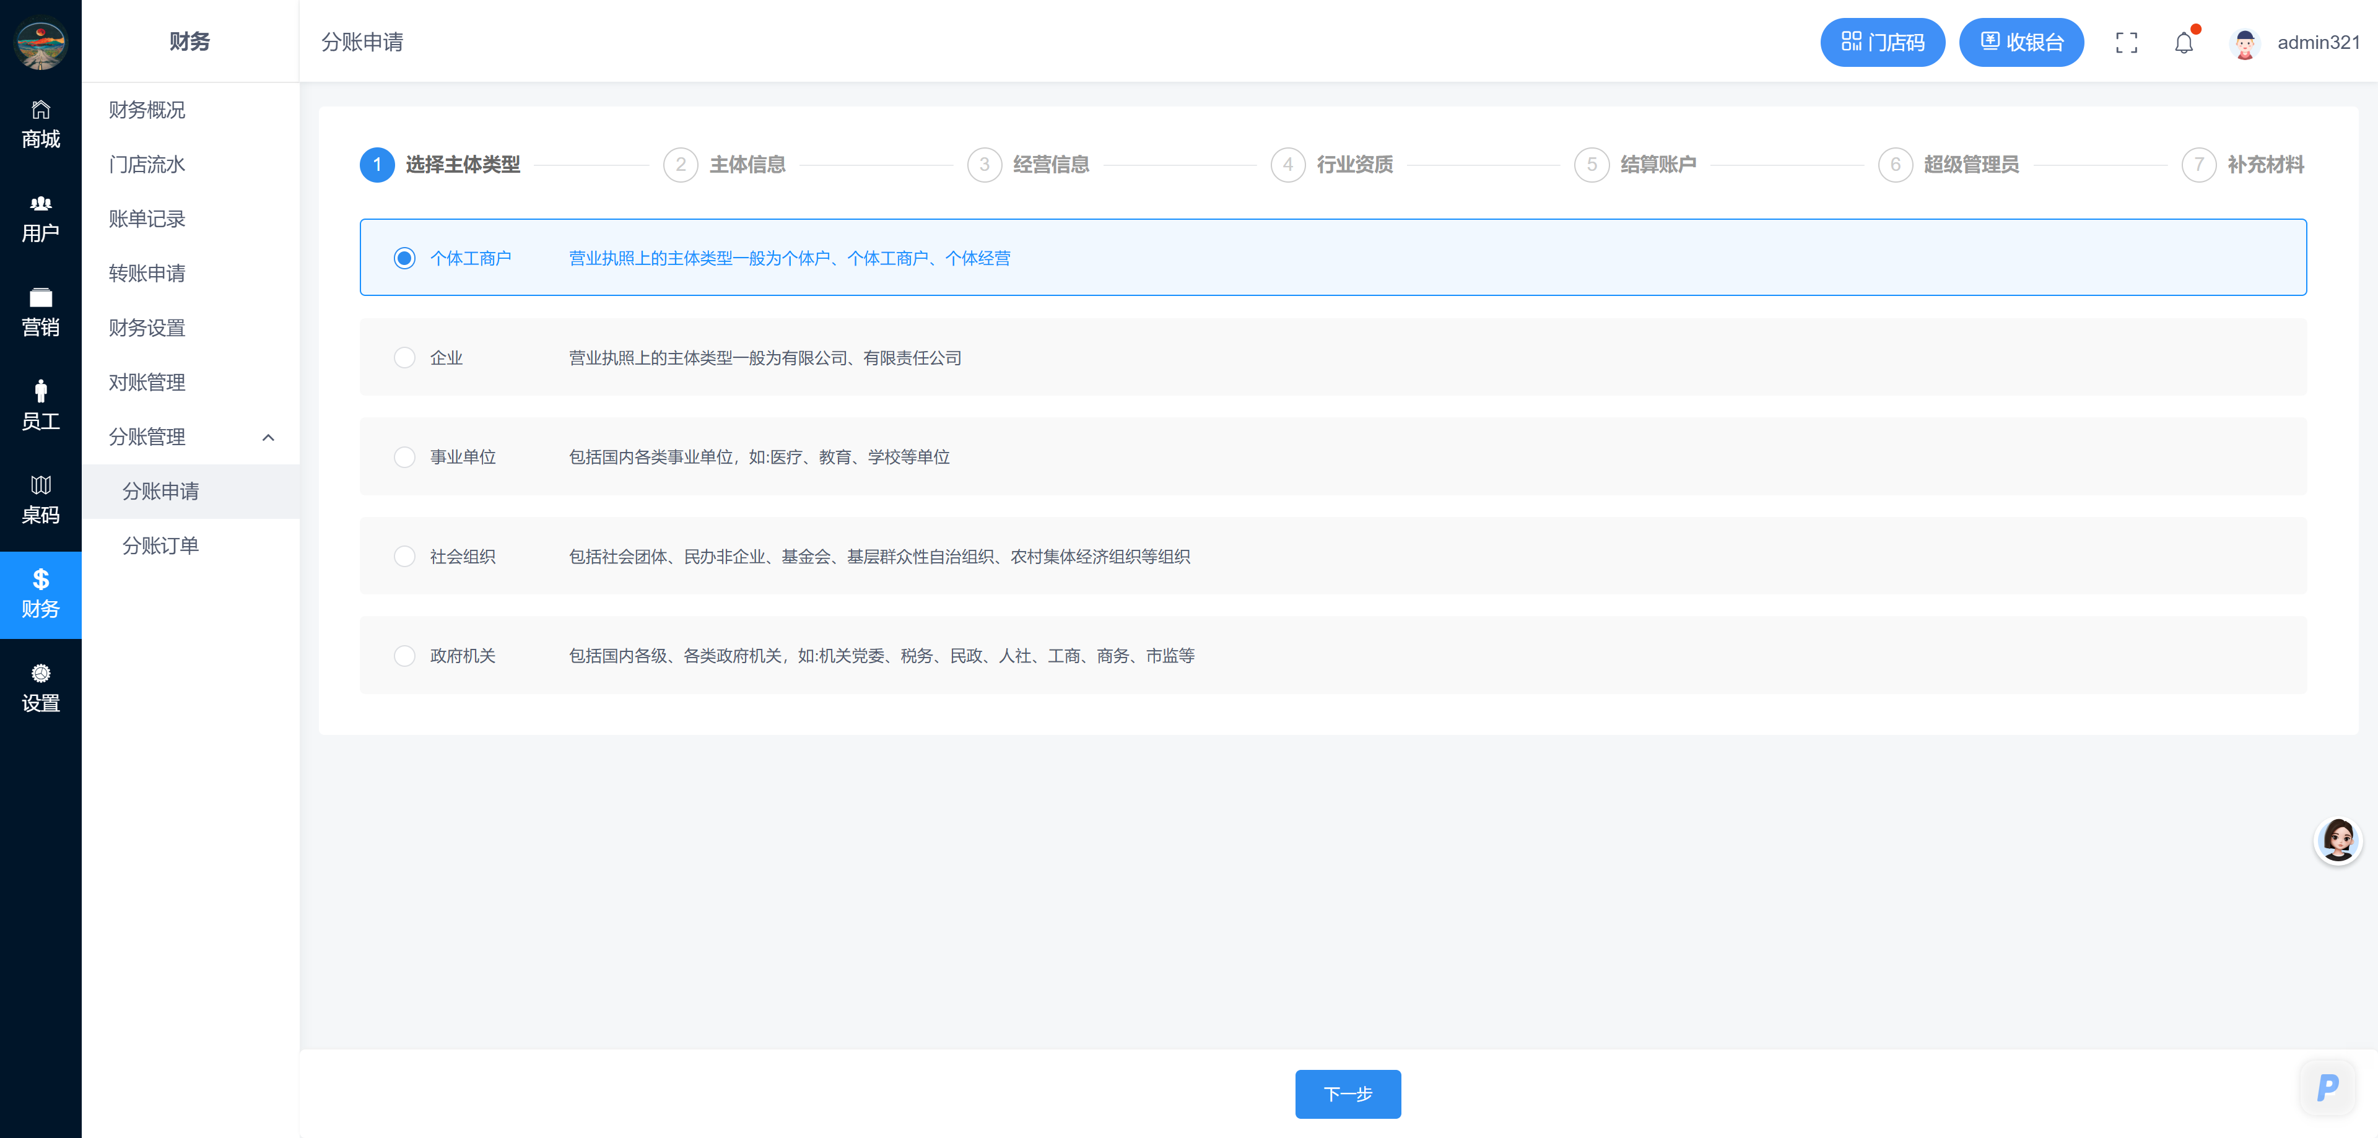The image size is (2378, 1138).
Task: Click step 2 主体信息
Action: [x=725, y=164]
